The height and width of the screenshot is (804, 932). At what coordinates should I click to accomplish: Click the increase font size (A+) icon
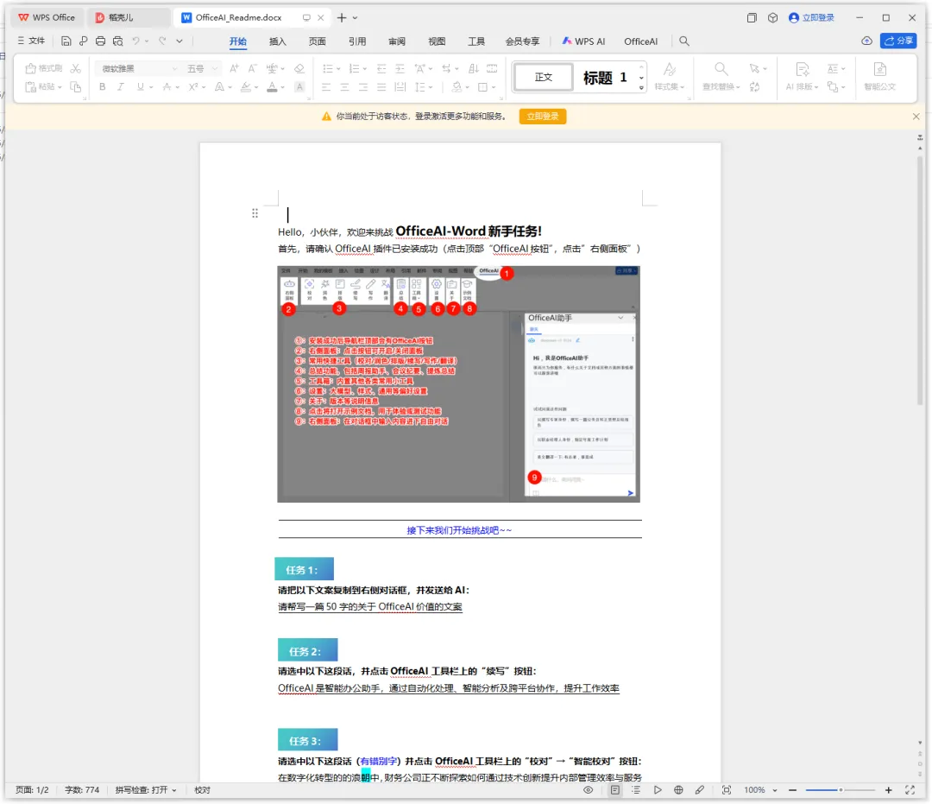tap(234, 68)
